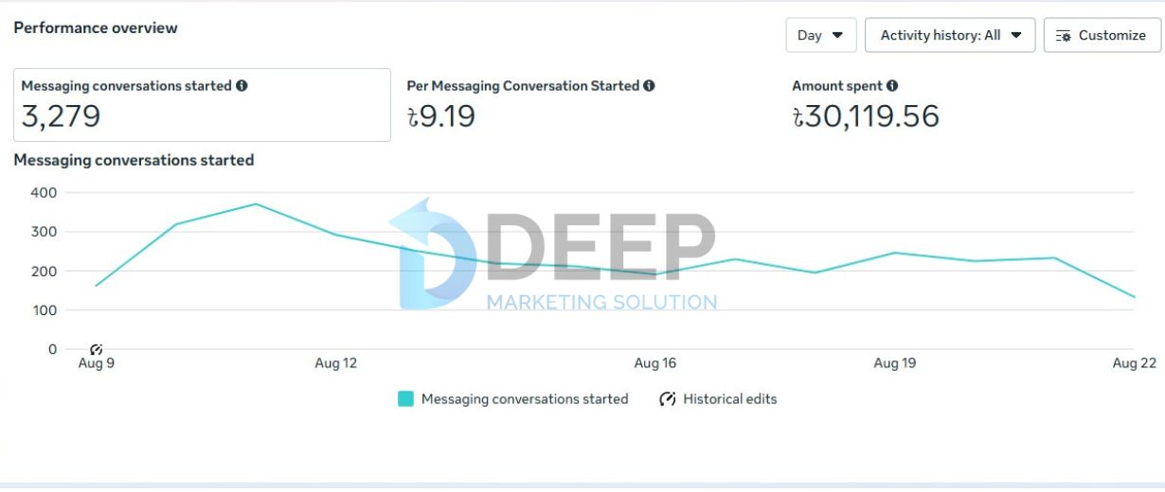
Task: Click historical edits marker at Aug 9
Action: tap(96, 350)
